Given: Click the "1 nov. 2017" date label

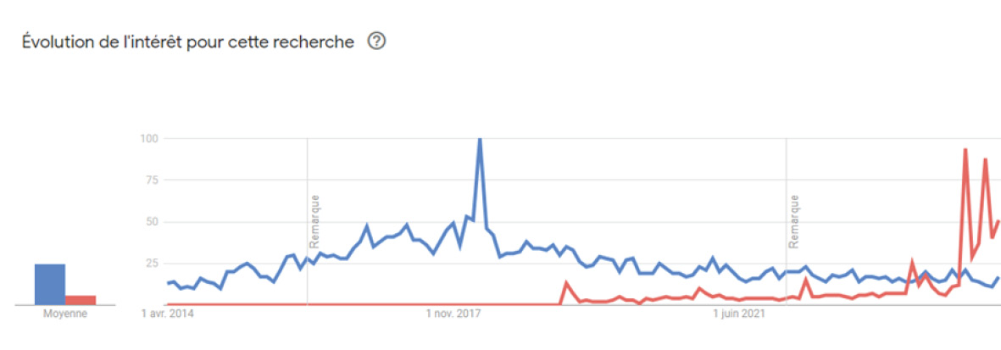Looking at the screenshot, I should (x=453, y=314).
